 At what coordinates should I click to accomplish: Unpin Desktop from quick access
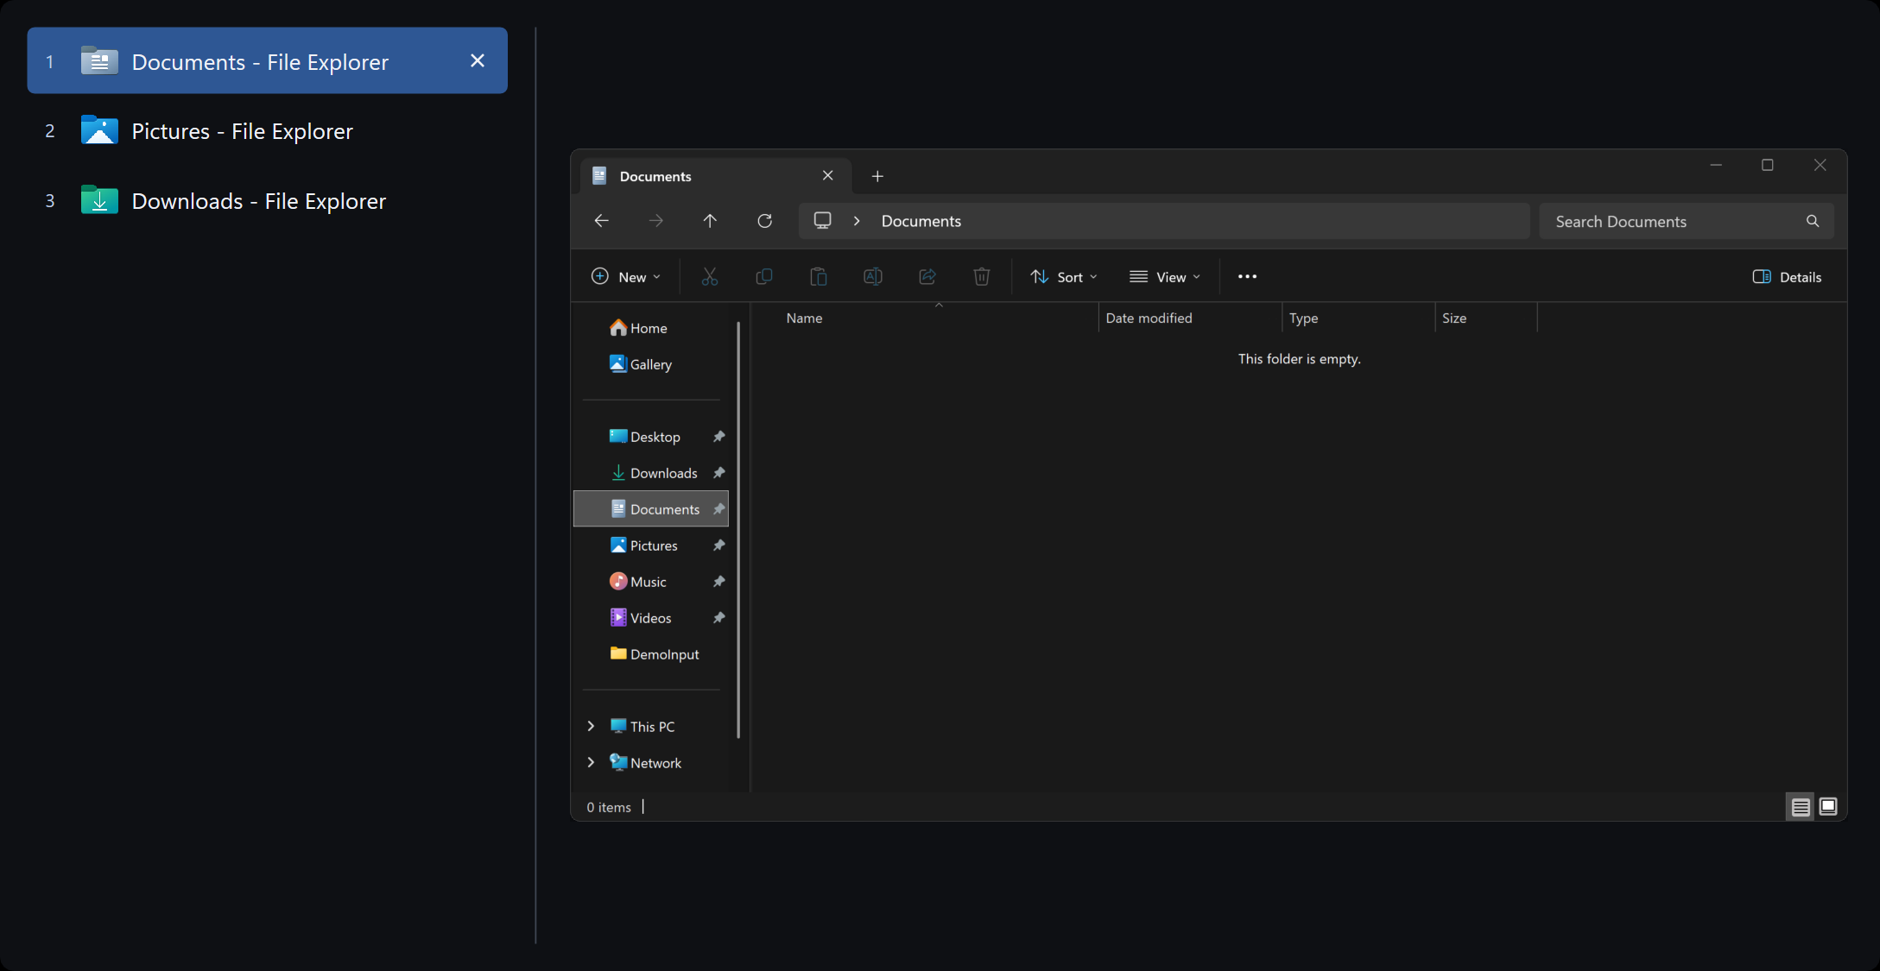coord(718,437)
